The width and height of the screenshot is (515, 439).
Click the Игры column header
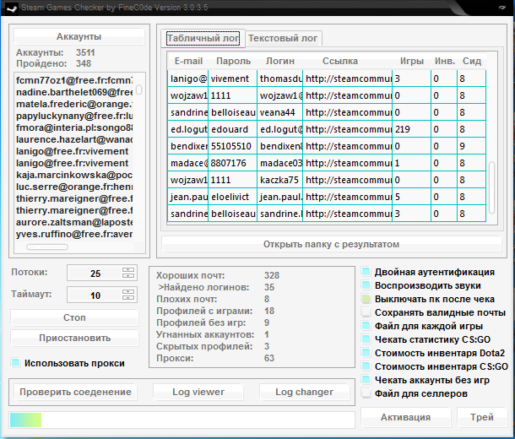tap(411, 61)
